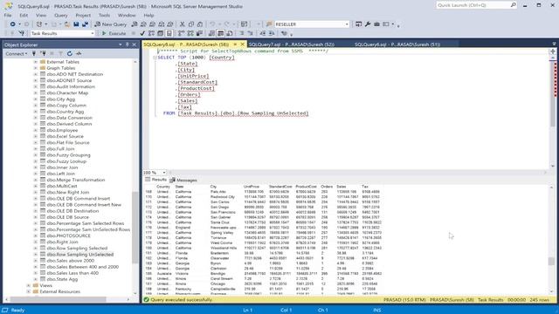
Task: Open the Tools menu
Action: (104, 16)
